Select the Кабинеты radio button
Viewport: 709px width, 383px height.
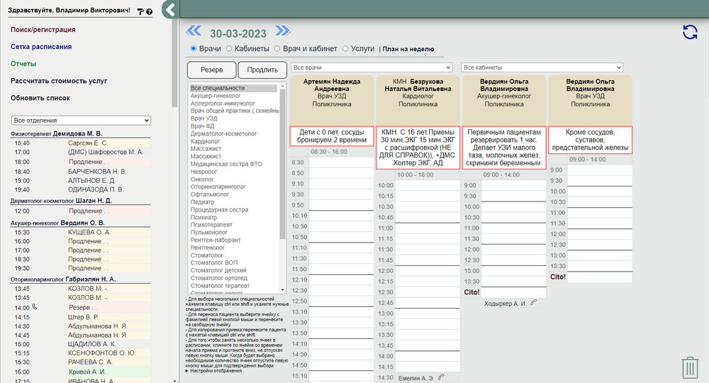point(229,48)
